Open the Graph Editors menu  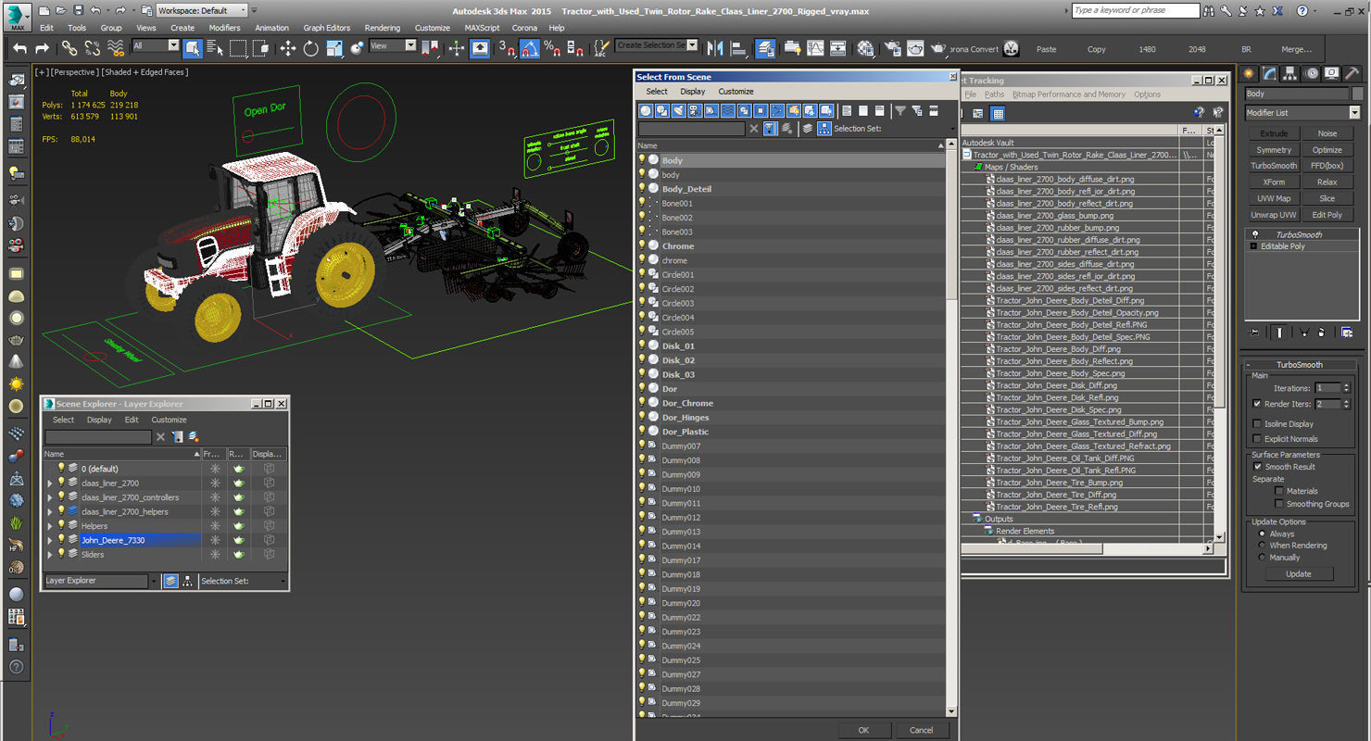pyautogui.click(x=327, y=28)
